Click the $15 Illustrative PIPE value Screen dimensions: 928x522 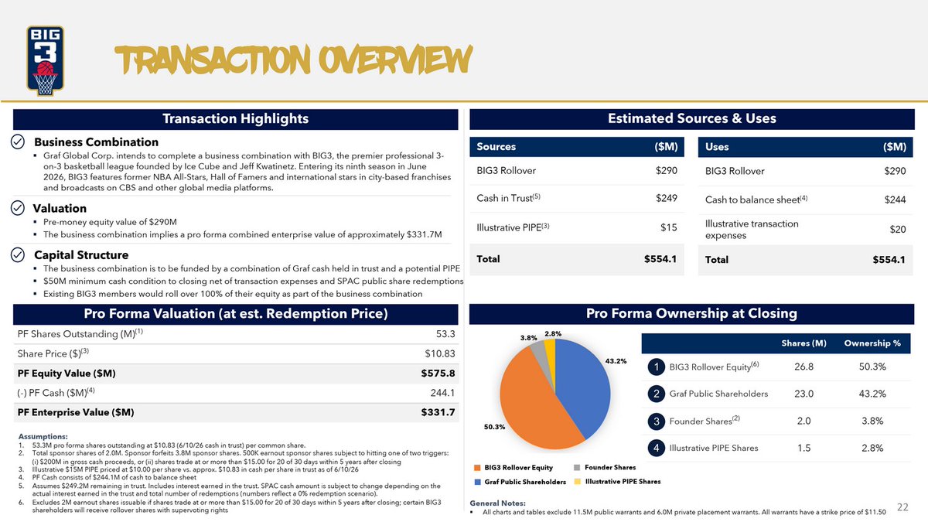pyautogui.click(x=669, y=227)
